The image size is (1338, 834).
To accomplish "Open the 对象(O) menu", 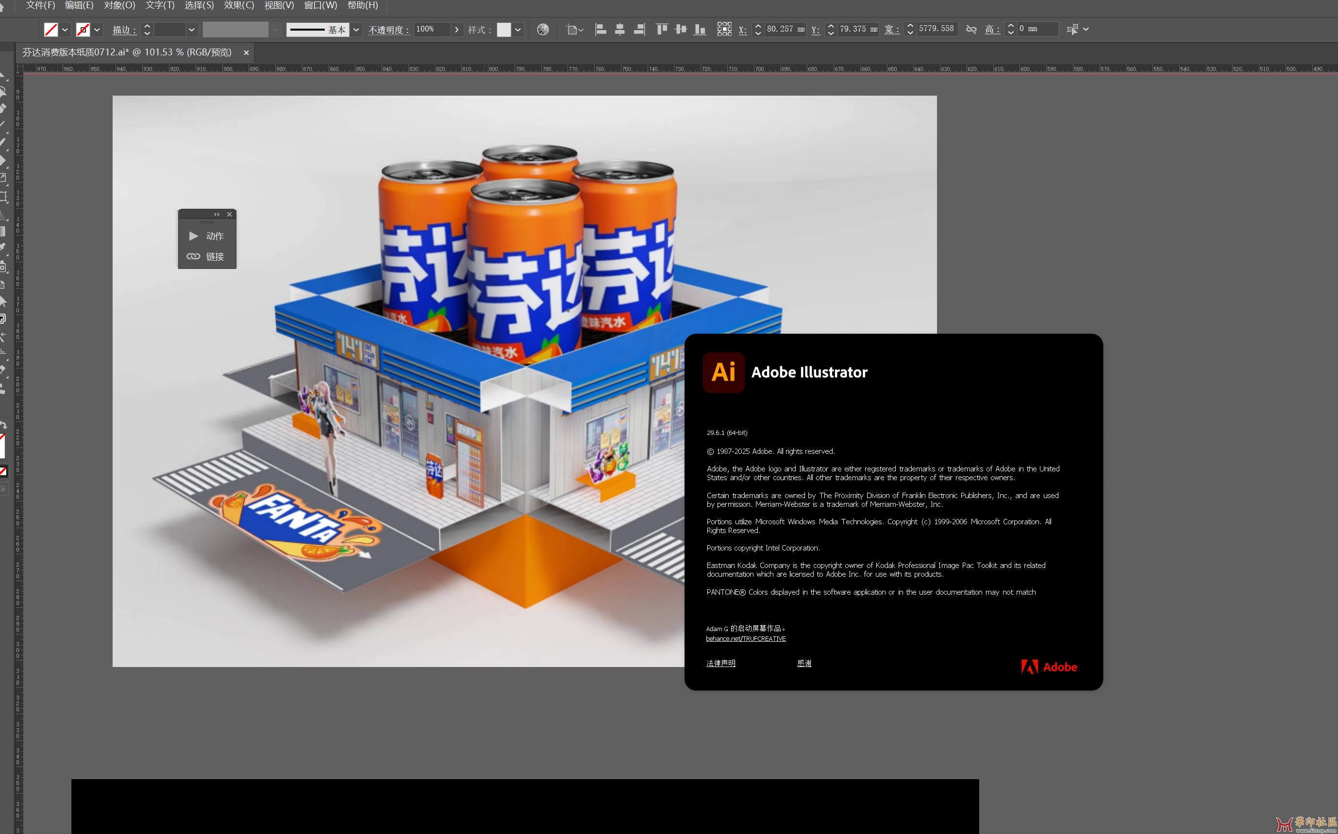I will pos(119,5).
